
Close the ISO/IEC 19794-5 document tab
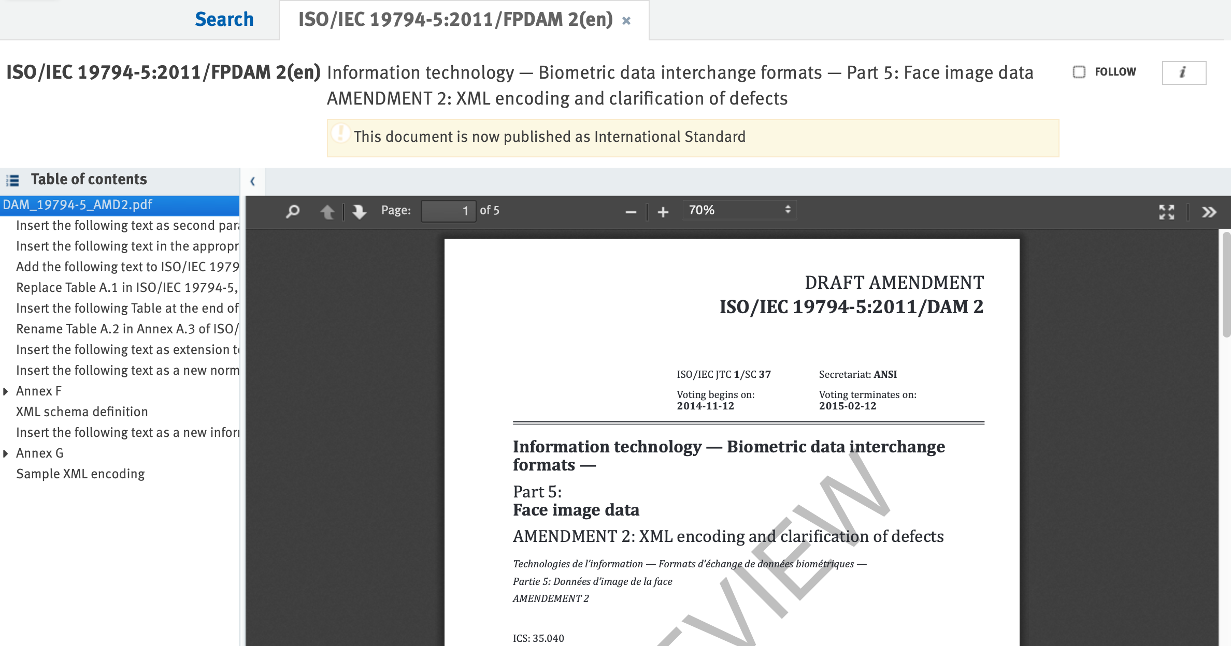pos(626,20)
